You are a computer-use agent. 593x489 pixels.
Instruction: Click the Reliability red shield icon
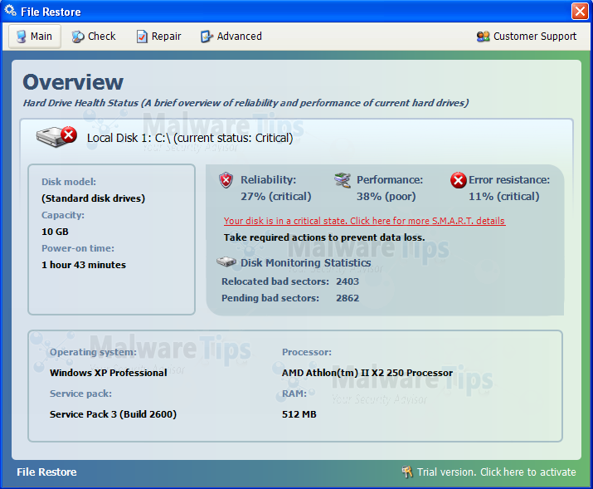pos(226,180)
